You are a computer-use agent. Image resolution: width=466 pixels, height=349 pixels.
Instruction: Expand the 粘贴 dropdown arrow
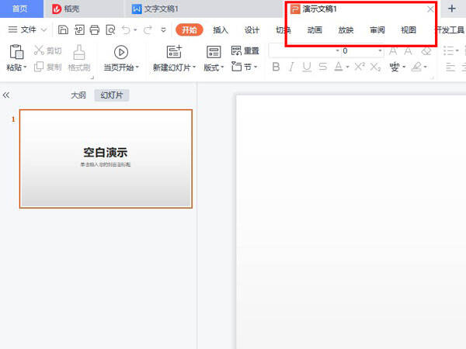25,67
